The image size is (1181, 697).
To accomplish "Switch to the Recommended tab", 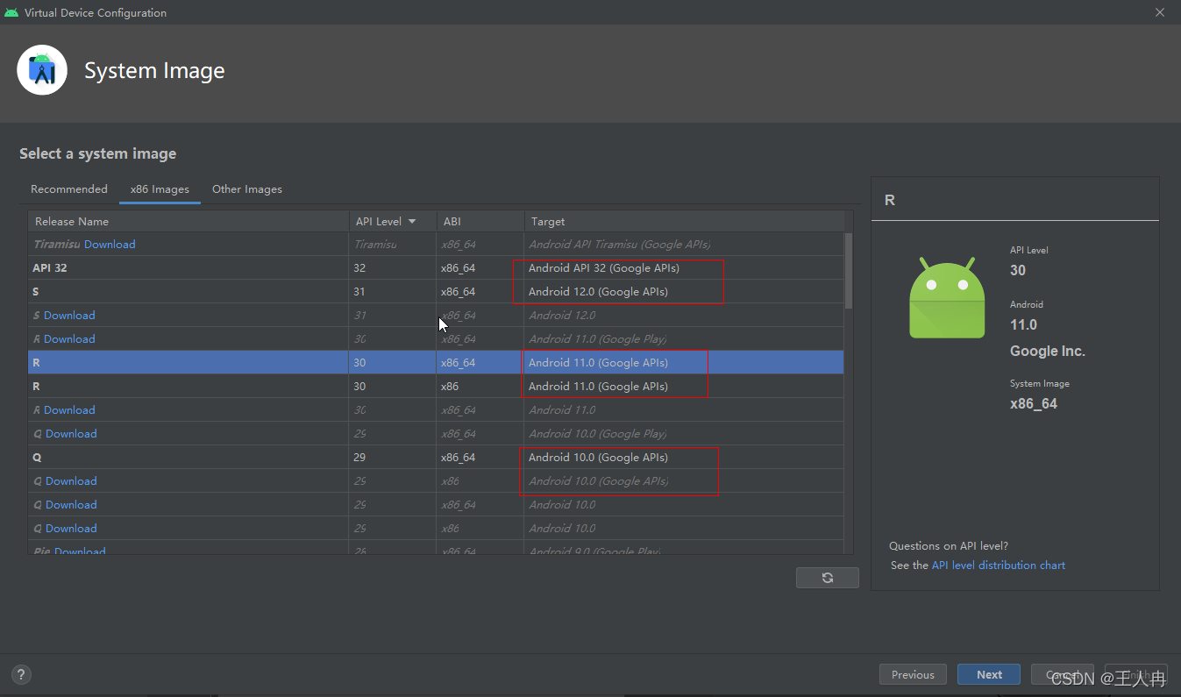I will (x=69, y=189).
